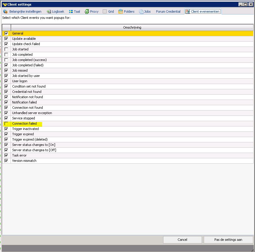Check the Job started checkbox

pos(6,49)
